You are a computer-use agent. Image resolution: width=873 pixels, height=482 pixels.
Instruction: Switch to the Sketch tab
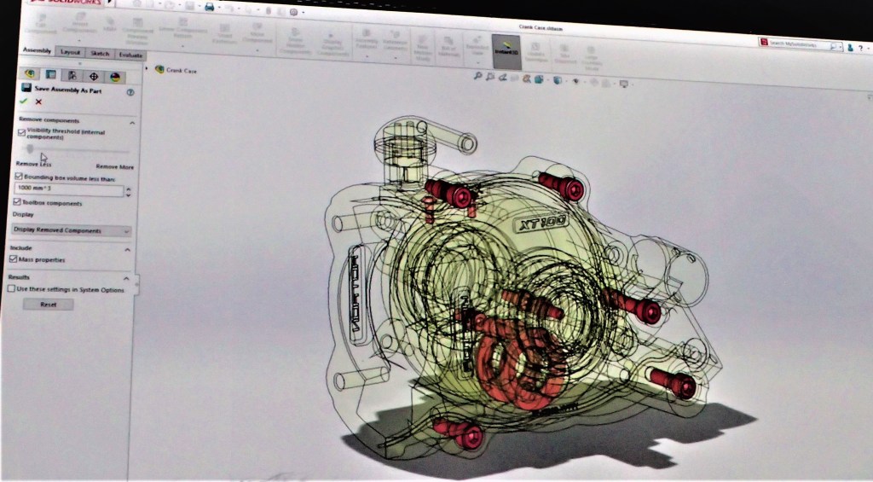(100, 52)
